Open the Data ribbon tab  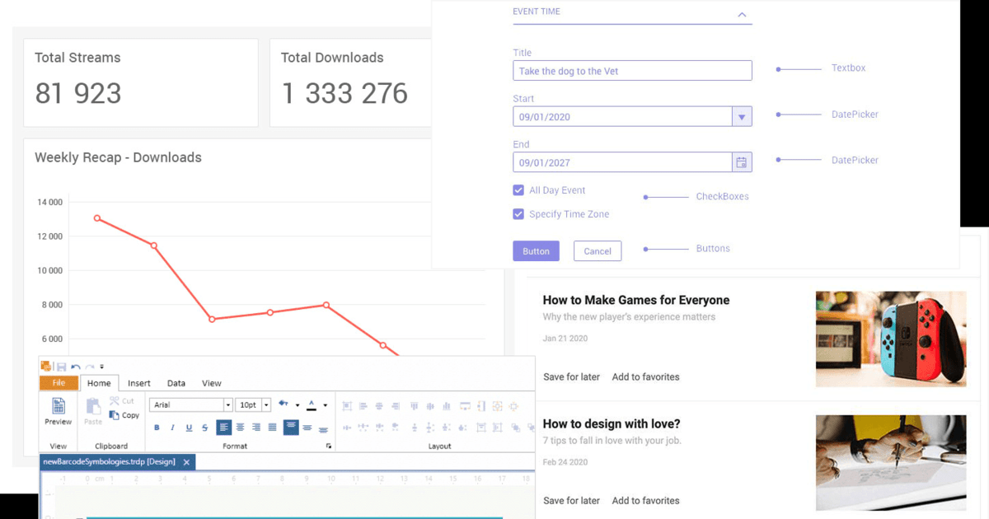tap(176, 383)
